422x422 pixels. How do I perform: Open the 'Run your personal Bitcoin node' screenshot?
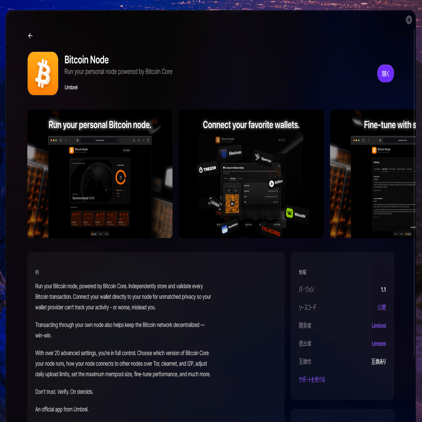pos(100,174)
